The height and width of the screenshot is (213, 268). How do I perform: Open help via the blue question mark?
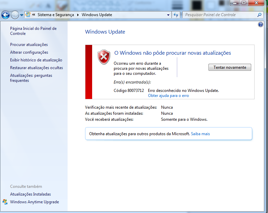coord(261,24)
